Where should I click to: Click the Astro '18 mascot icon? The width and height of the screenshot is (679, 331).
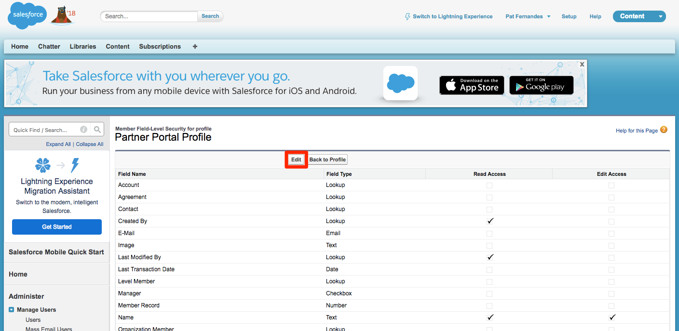[x=63, y=15]
